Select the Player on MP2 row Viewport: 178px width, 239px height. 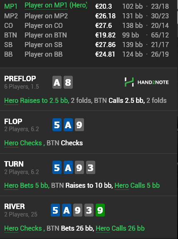[x=87, y=16]
